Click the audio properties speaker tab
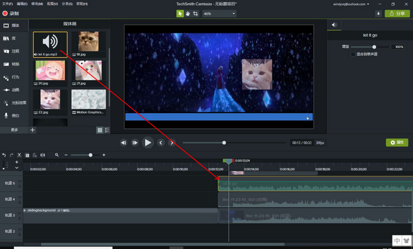The height and width of the screenshot is (249, 413). tap(335, 25)
